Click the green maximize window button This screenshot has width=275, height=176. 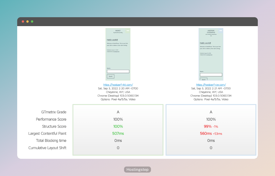[x=32, y=21]
